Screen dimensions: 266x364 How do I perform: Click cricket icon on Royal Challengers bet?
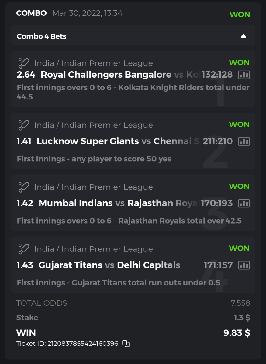click(23, 63)
